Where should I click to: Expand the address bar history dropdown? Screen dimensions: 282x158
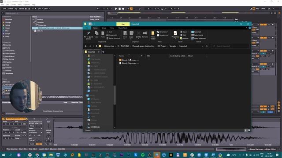point(203,46)
